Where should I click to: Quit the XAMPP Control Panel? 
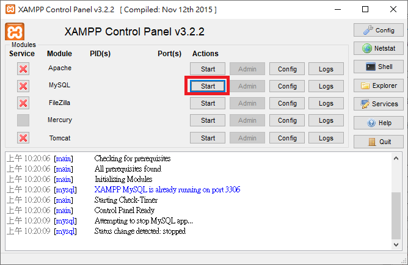(378, 142)
